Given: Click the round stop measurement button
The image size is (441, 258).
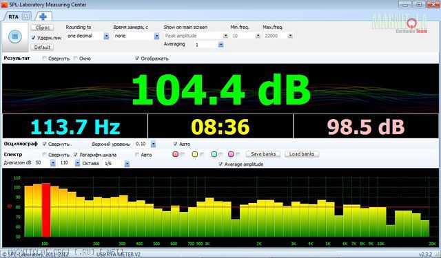Looking at the screenshot, I should [15, 36].
